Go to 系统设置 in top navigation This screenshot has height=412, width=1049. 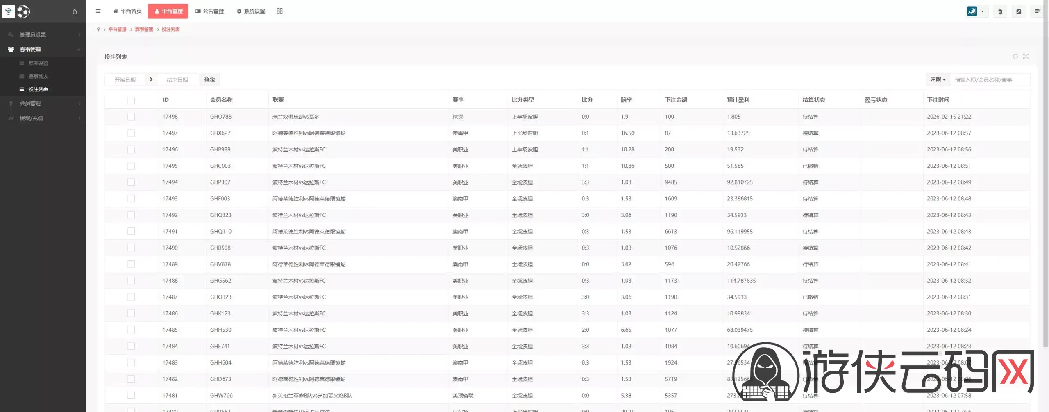point(251,11)
